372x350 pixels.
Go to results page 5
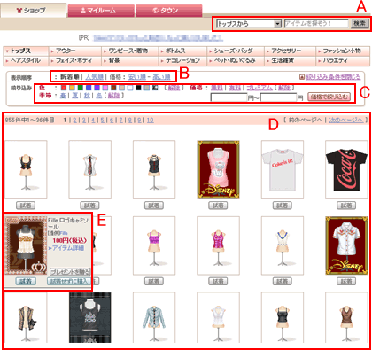tap(103, 121)
